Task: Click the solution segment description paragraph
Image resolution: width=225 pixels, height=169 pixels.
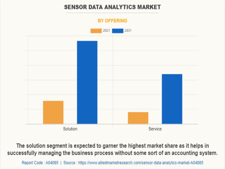Action: (112, 149)
